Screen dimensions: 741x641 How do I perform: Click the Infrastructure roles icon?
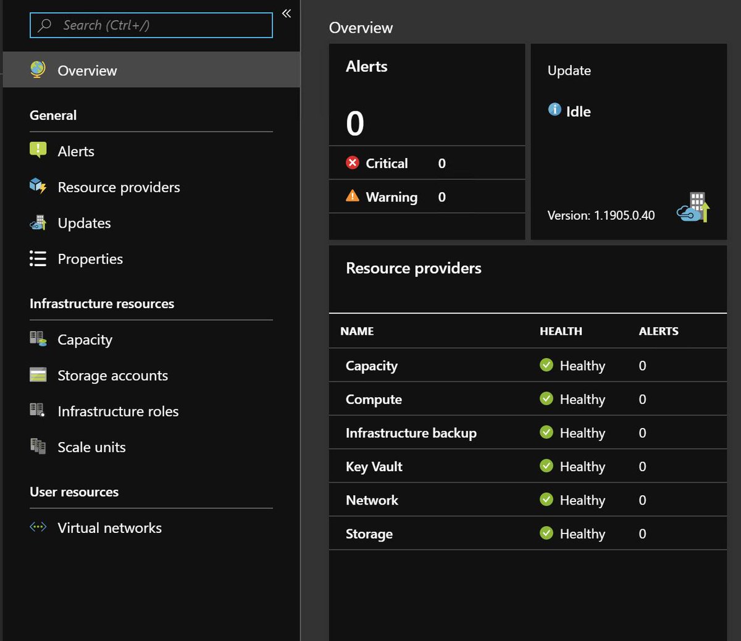38,410
